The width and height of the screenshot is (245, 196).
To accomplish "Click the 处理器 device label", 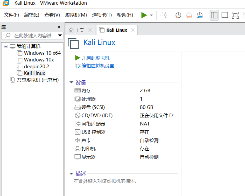I will click(88, 99).
